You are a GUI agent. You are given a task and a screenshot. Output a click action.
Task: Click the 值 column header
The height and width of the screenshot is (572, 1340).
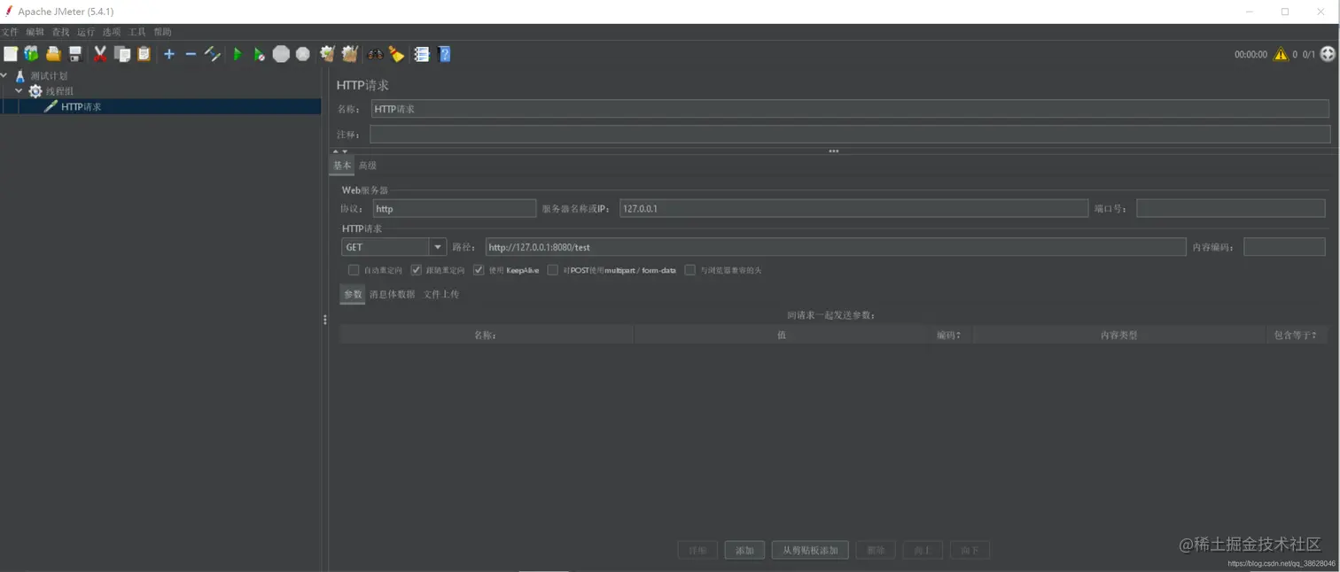pos(781,335)
